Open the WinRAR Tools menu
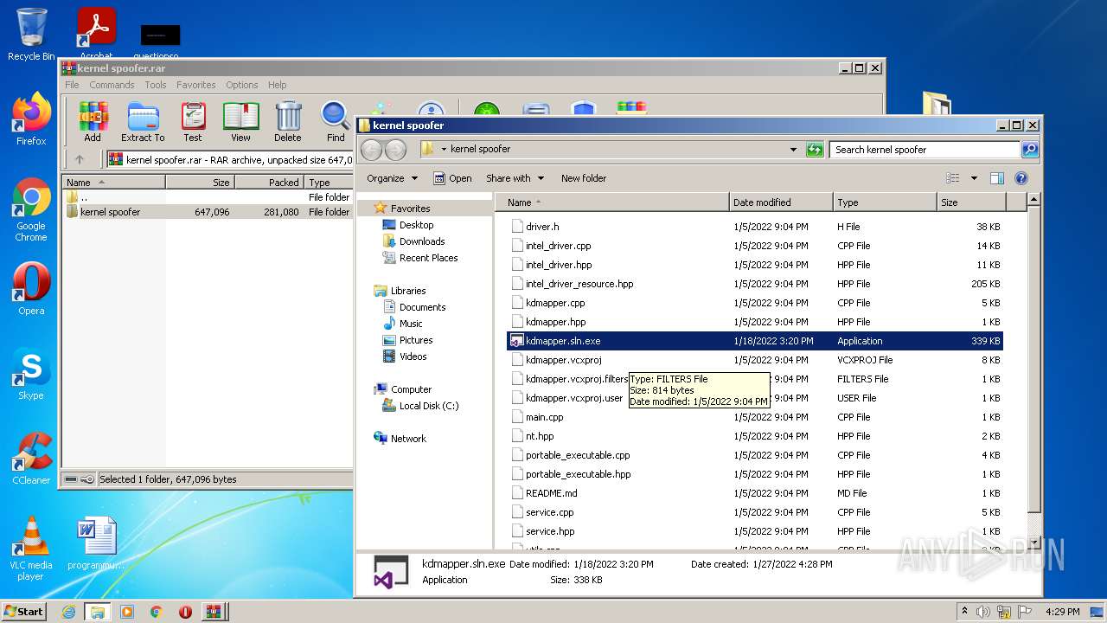Screen dimensions: 1107x623 pos(156,85)
